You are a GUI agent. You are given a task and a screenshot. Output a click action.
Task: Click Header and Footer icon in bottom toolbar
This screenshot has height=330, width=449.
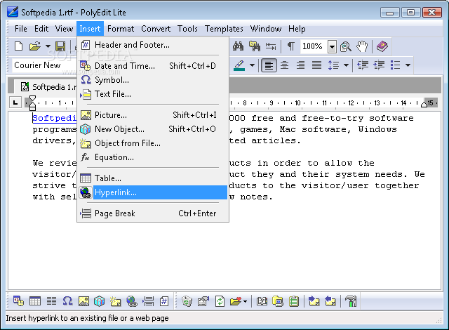point(164,301)
